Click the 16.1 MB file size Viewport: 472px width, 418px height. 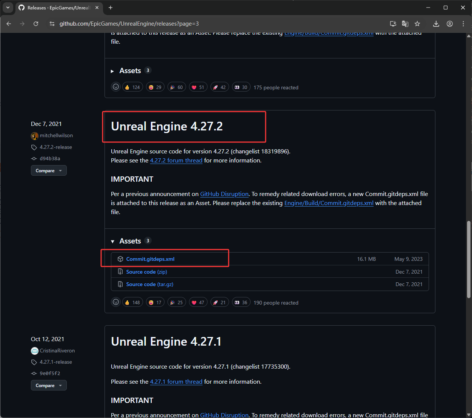[366, 259]
